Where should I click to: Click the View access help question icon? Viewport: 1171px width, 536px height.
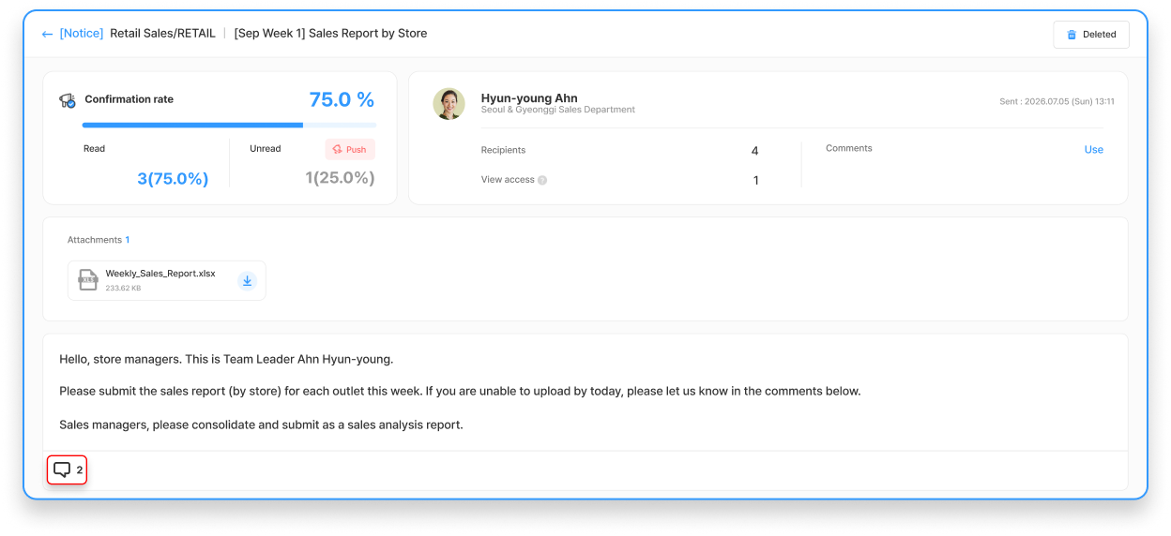[542, 180]
